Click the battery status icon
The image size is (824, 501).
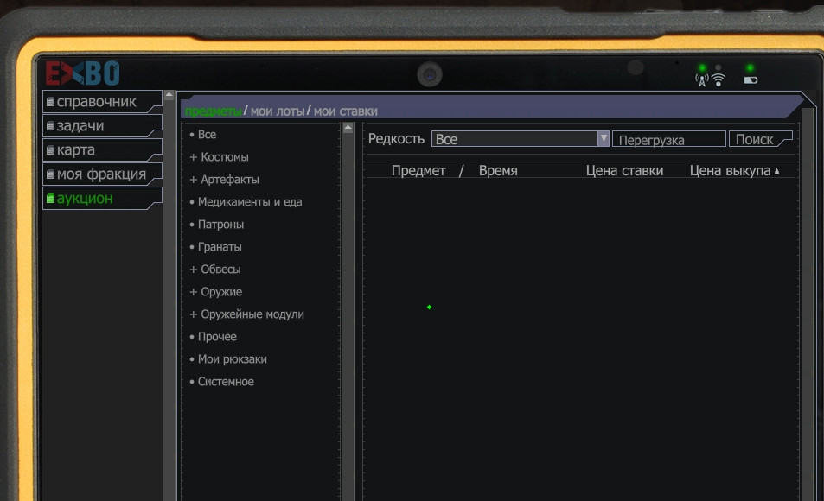(750, 80)
